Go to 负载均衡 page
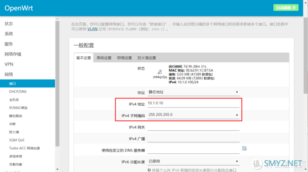The width and height of the screenshot is (308, 172). point(15,165)
